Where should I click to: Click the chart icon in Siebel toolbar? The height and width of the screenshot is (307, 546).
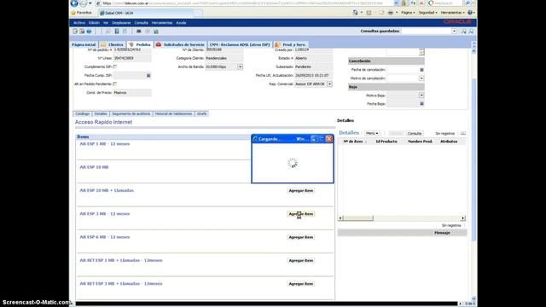156,32
